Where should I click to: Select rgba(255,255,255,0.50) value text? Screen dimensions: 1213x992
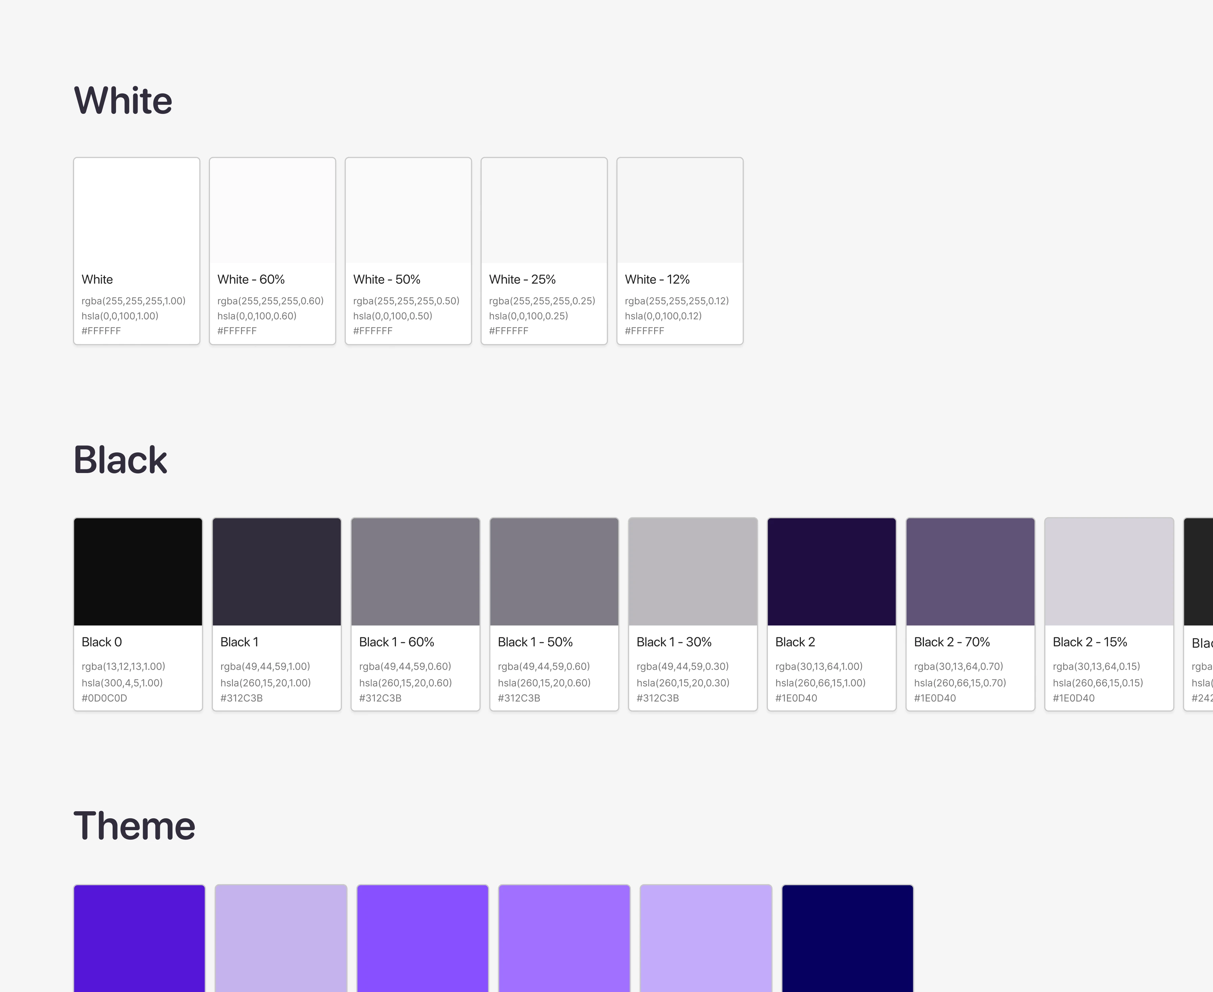point(406,301)
